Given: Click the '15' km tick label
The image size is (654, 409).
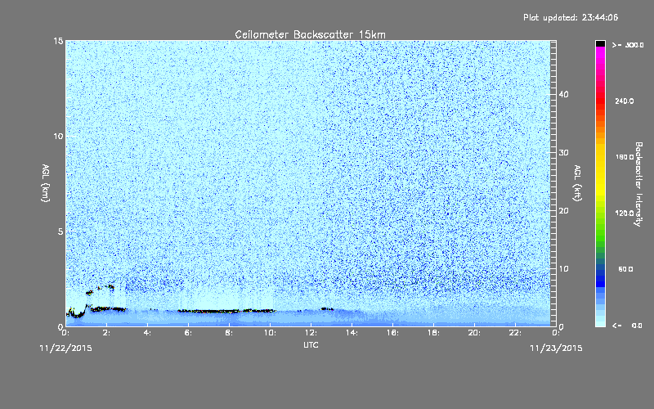Looking at the screenshot, I should coord(58,41).
